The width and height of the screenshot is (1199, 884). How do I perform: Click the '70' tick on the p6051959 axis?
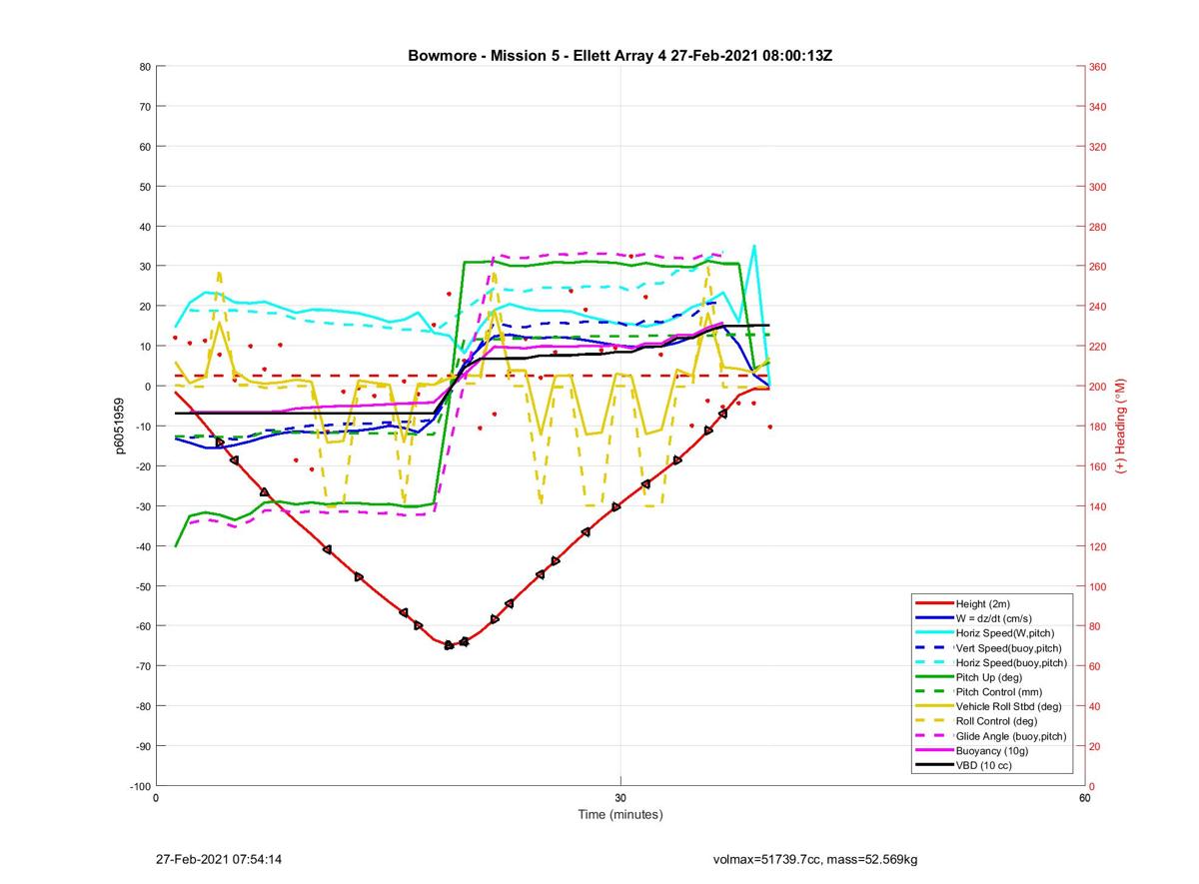coord(144,107)
